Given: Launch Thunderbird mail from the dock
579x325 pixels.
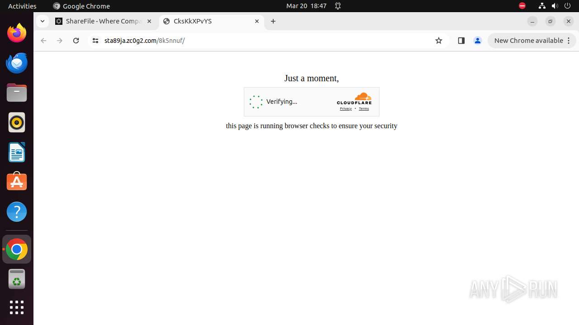Looking at the screenshot, I should (17, 63).
